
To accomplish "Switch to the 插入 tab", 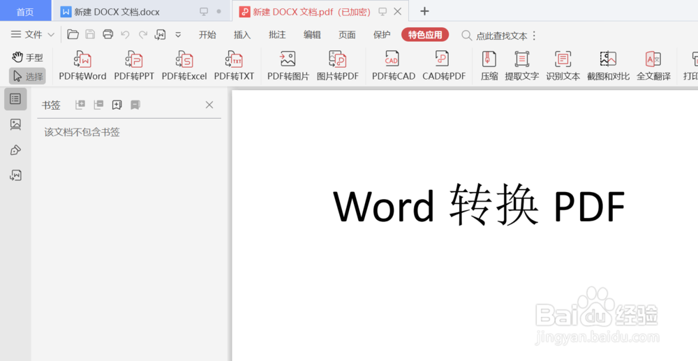I will click(242, 35).
